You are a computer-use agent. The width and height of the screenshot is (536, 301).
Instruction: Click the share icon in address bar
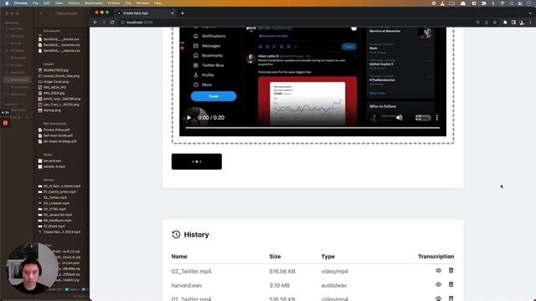[x=487, y=23]
